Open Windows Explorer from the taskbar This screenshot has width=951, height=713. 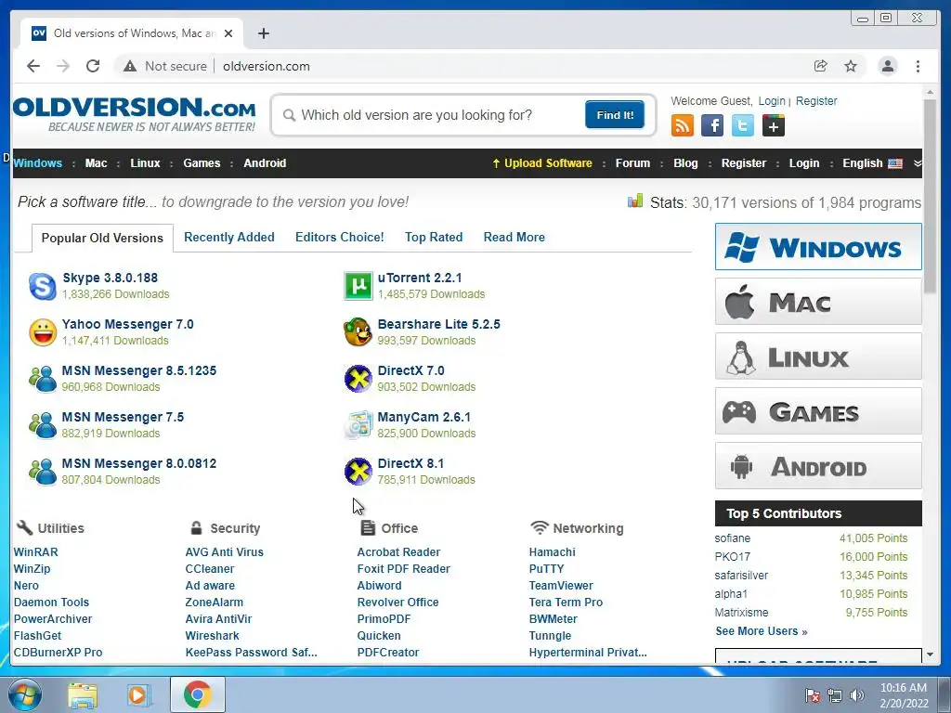[83, 694]
